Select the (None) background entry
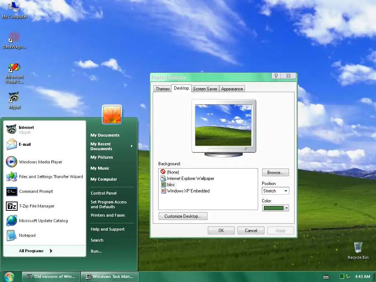 170,172
